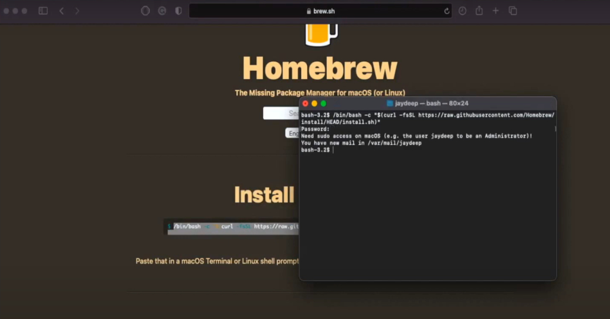Click the 'Password:' line in the Terminal
This screenshot has width=610, height=319.
[315, 129]
